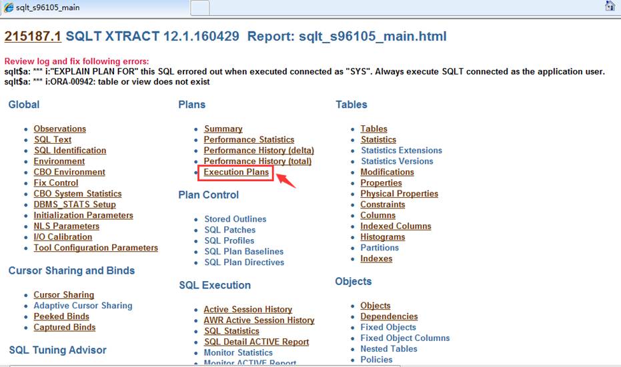The height and width of the screenshot is (367, 621).
Task: Click the home icon at top right
Action: 610,5
